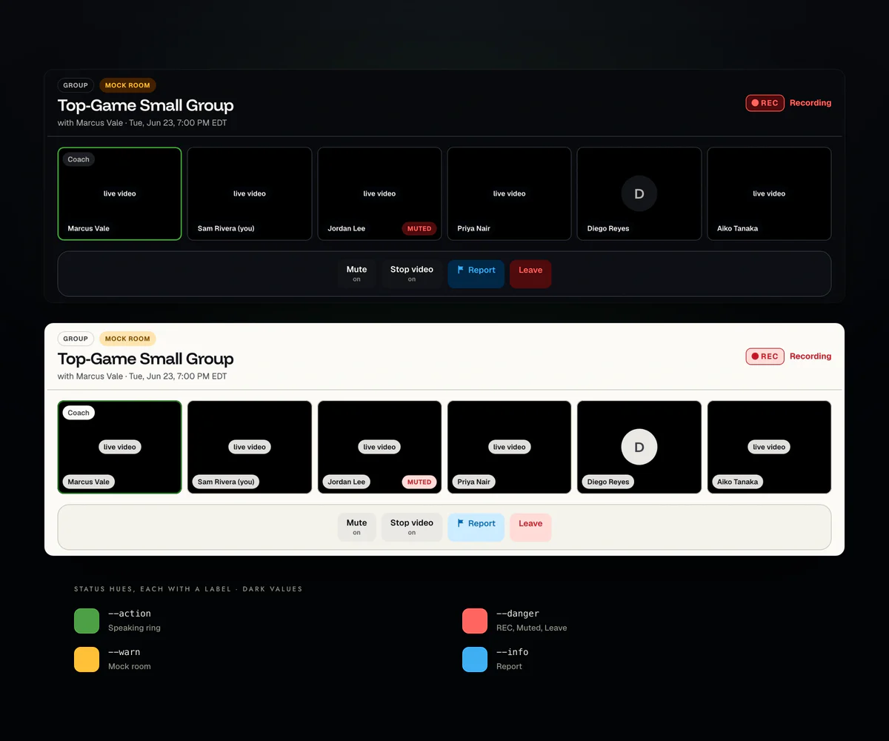Click the Coach badge in the light panel
Image resolution: width=889 pixels, height=741 pixels.
(79, 413)
